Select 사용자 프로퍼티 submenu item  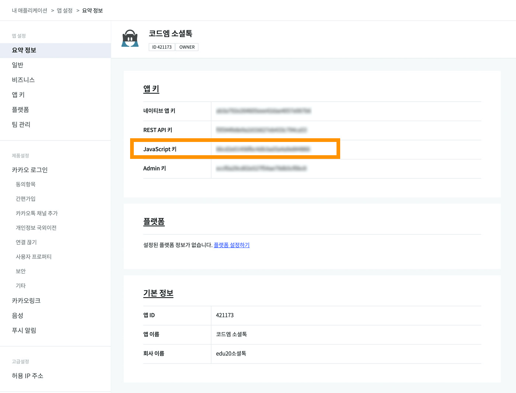34,257
